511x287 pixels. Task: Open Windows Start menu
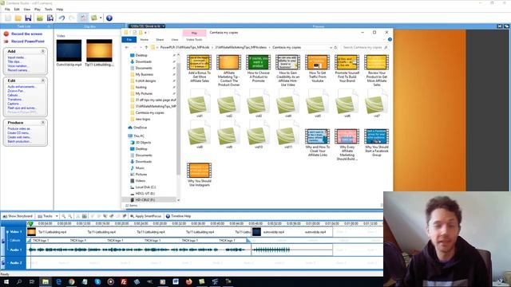tap(6, 281)
